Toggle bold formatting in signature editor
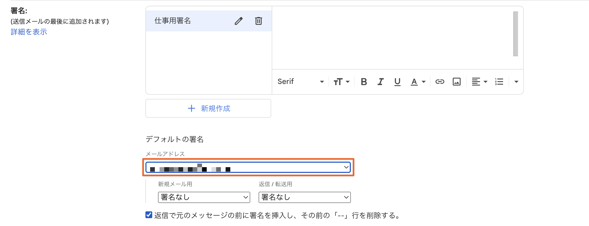This screenshot has width=589, height=226. (364, 82)
